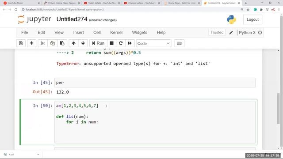283x159 pixels.
Task: Open a new browser tab
Action: (246, 3)
